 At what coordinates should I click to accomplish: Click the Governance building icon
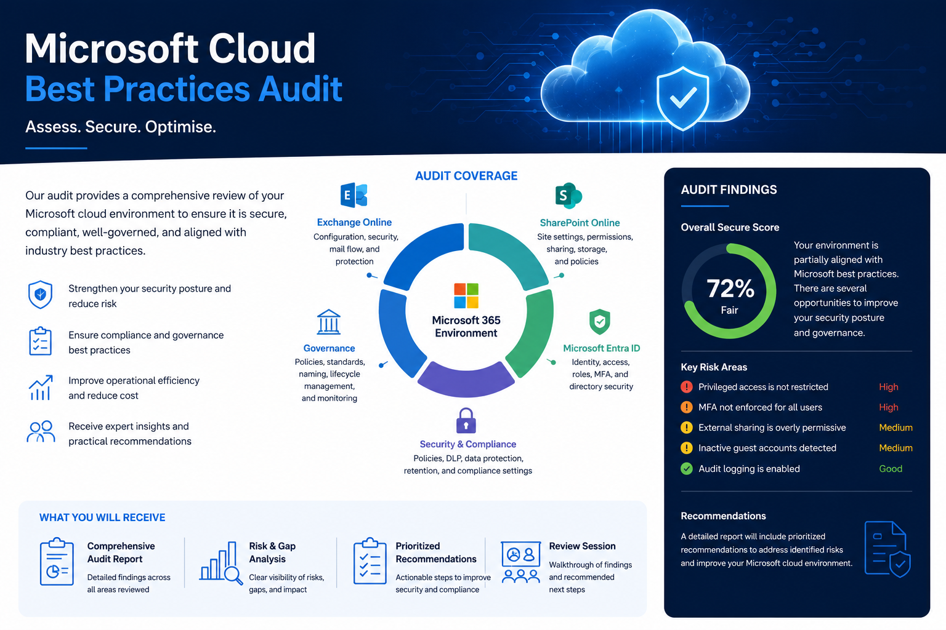coord(329,322)
